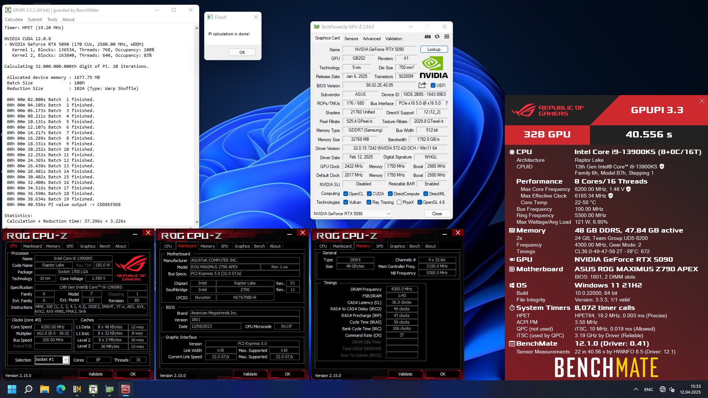Switch to GPU-Z Validation tab
The height and width of the screenshot is (398, 708).
393,39
